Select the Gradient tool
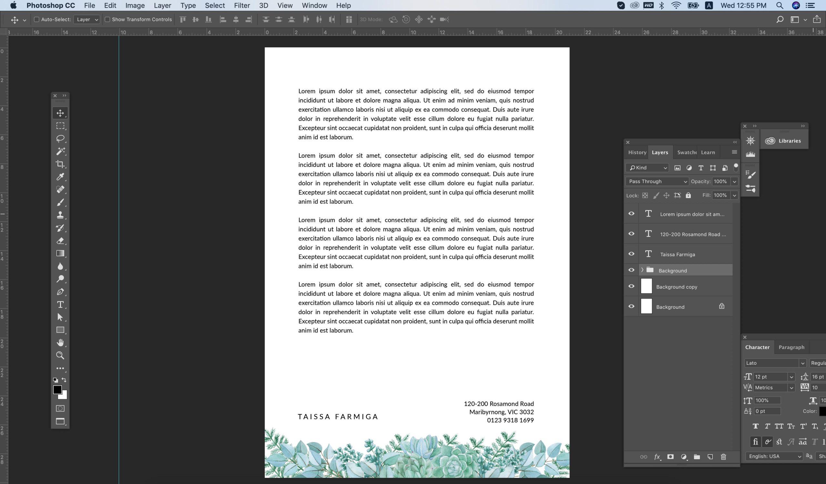This screenshot has width=826, height=484. (60, 254)
